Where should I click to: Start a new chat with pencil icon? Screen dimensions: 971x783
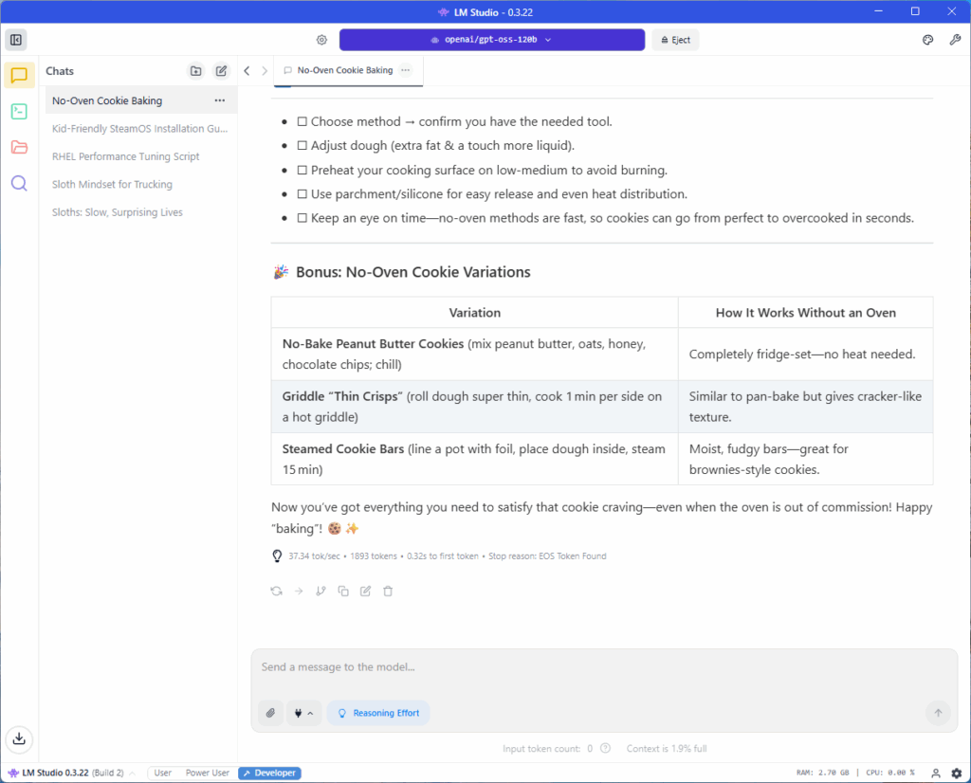[x=221, y=71]
